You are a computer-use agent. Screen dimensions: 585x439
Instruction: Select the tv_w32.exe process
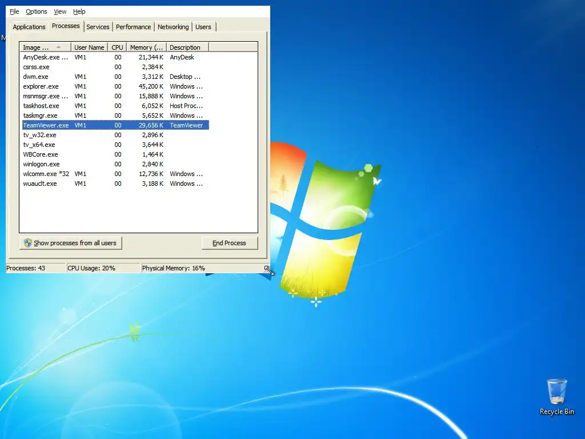115,135
